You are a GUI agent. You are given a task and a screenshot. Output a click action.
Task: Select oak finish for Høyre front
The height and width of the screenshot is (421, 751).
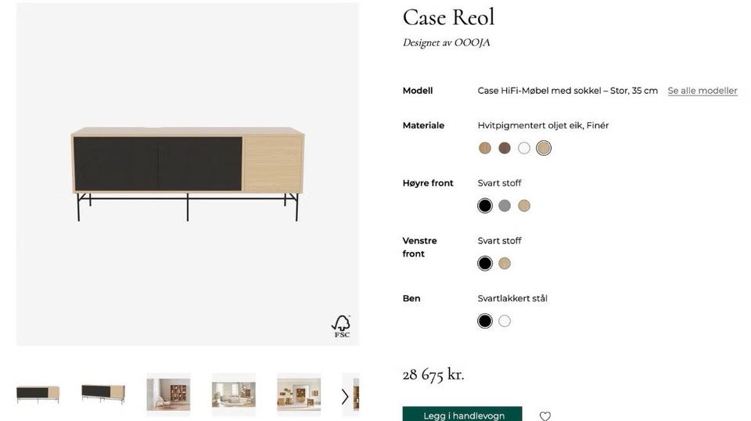[x=524, y=206]
